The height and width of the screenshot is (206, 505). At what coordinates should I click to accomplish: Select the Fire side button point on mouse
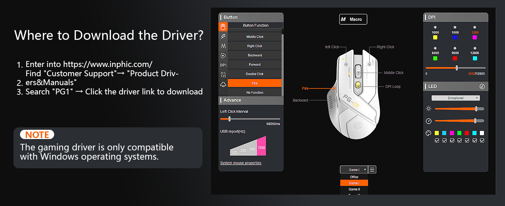coord(335,88)
